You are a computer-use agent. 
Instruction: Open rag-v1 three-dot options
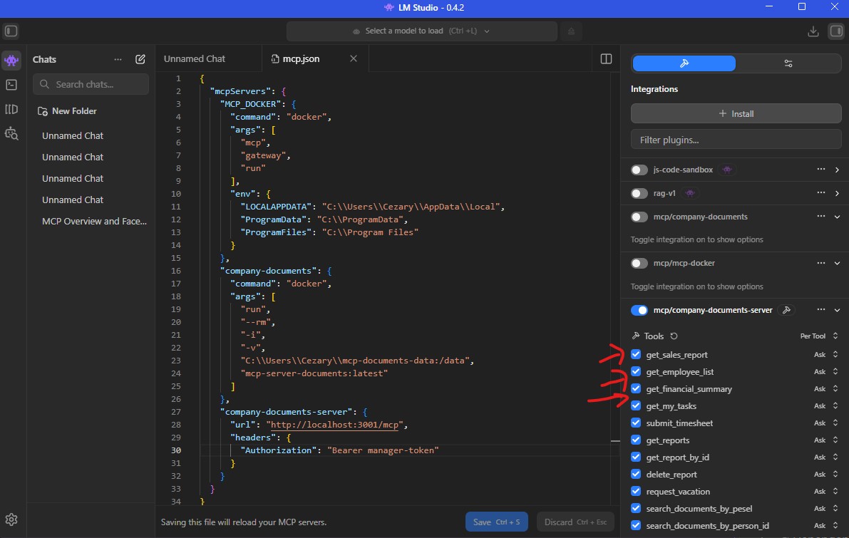(x=821, y=192)
